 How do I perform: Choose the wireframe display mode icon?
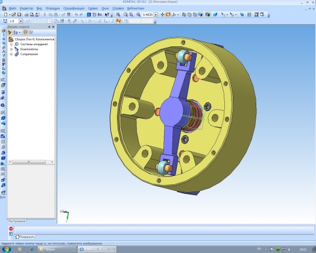[x=184, y=14]
